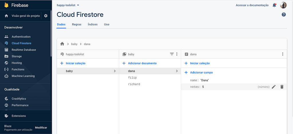293x134 pixels.
Task: Open three-dot menu for dana document
Action: [282, 54]
